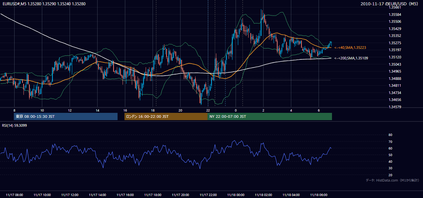Click price level 1.35506 on the axis

396,21
